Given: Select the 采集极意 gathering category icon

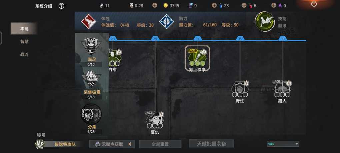Looking at the screenshot, I should point(91,79).
